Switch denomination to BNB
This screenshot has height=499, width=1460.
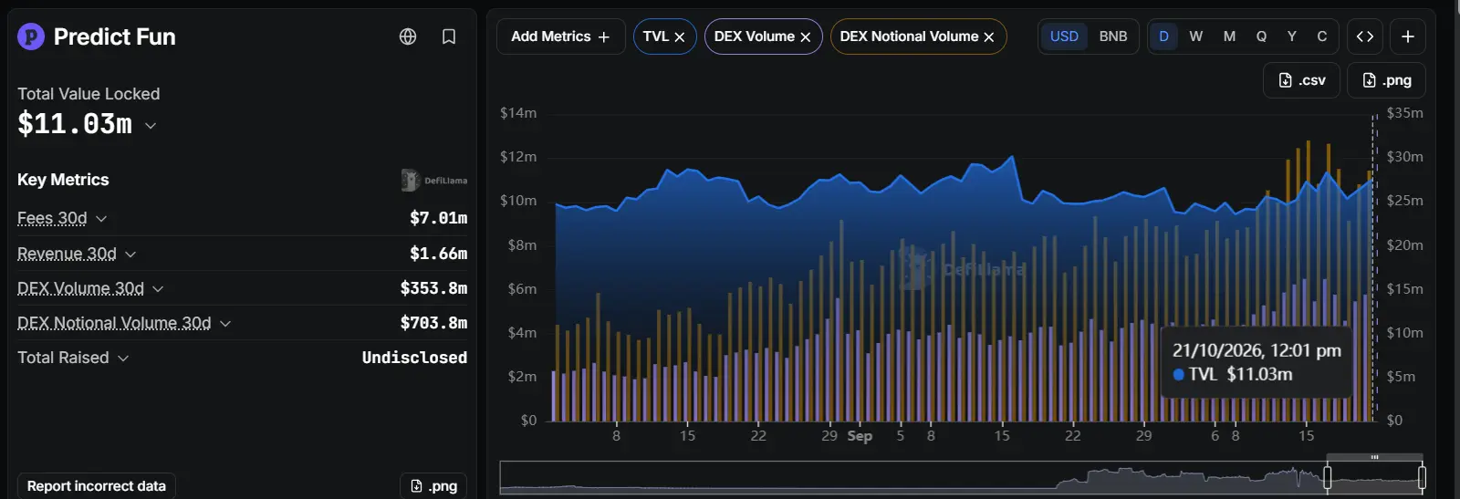pos(1113,36)
